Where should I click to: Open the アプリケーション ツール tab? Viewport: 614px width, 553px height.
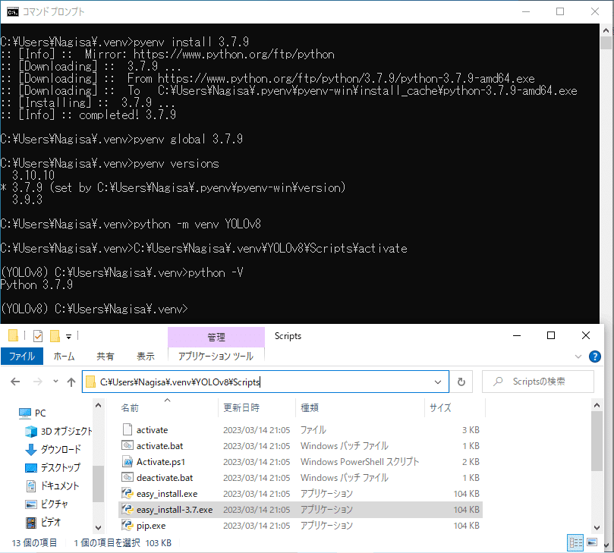coord(216,356)
